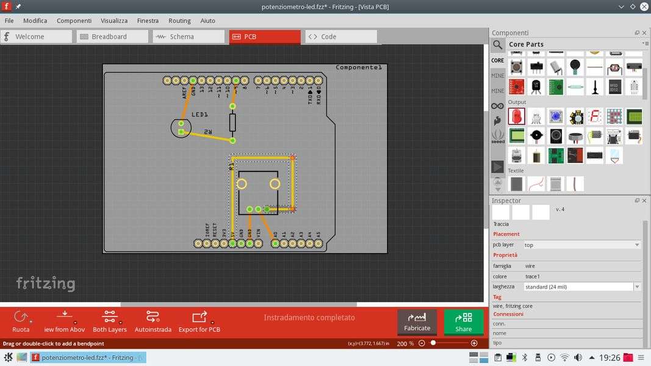This screenshot has height=366, width=651.
Task: Open the Arduino parts bin
Action: click(498, 106)
